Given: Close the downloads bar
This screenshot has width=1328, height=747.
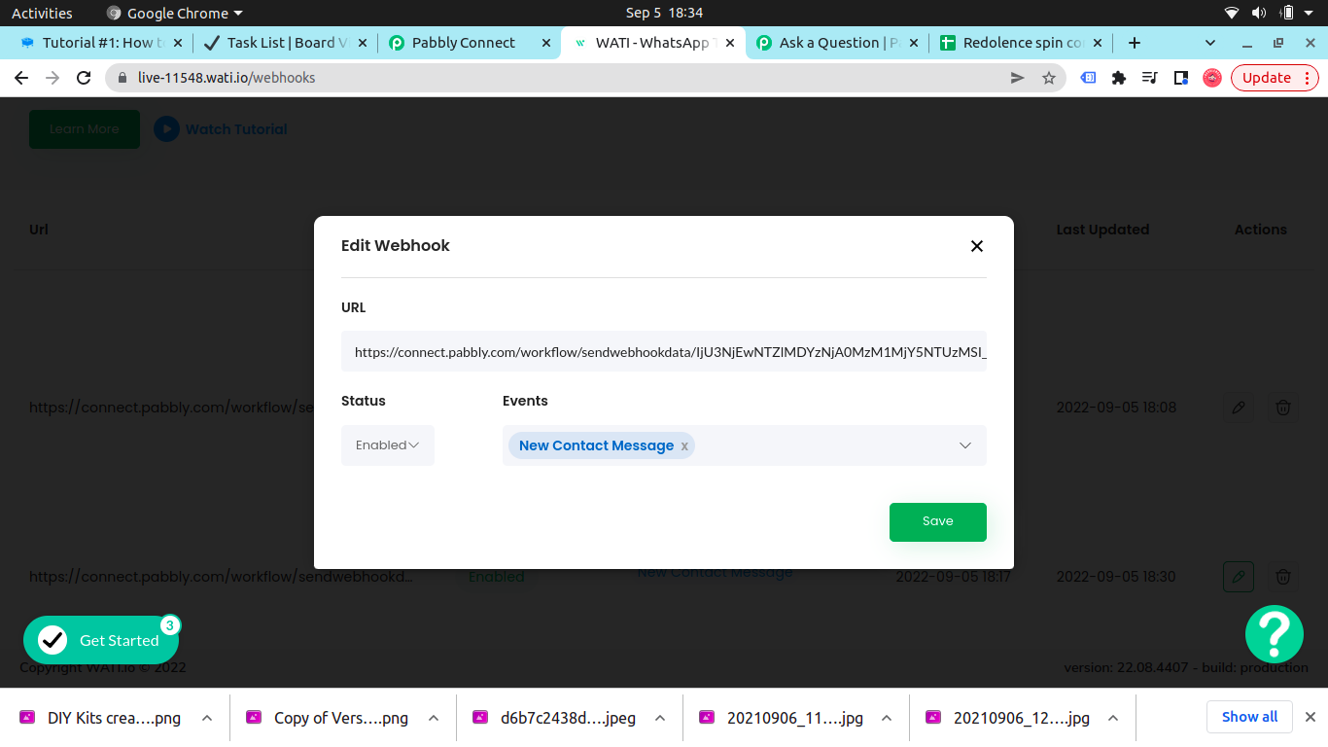Looking at the screenshot, I should click(1310, 717).
